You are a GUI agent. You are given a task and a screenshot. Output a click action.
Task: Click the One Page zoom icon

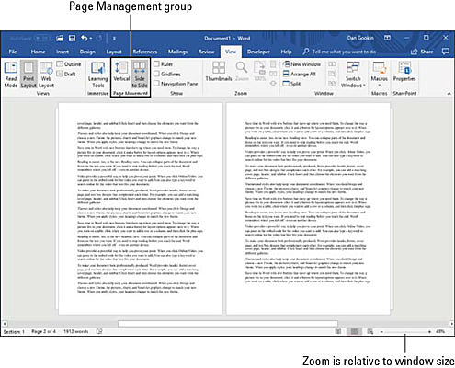tap(273, 63)
